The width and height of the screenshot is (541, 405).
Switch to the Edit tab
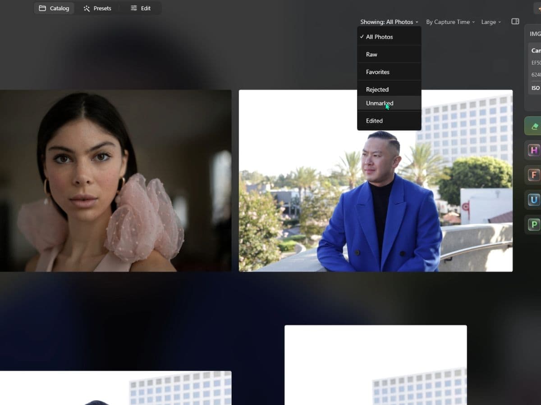pos(141,8)
